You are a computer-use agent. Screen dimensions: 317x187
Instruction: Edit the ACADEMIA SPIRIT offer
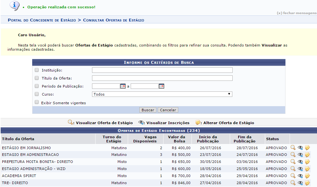(307, 176)
